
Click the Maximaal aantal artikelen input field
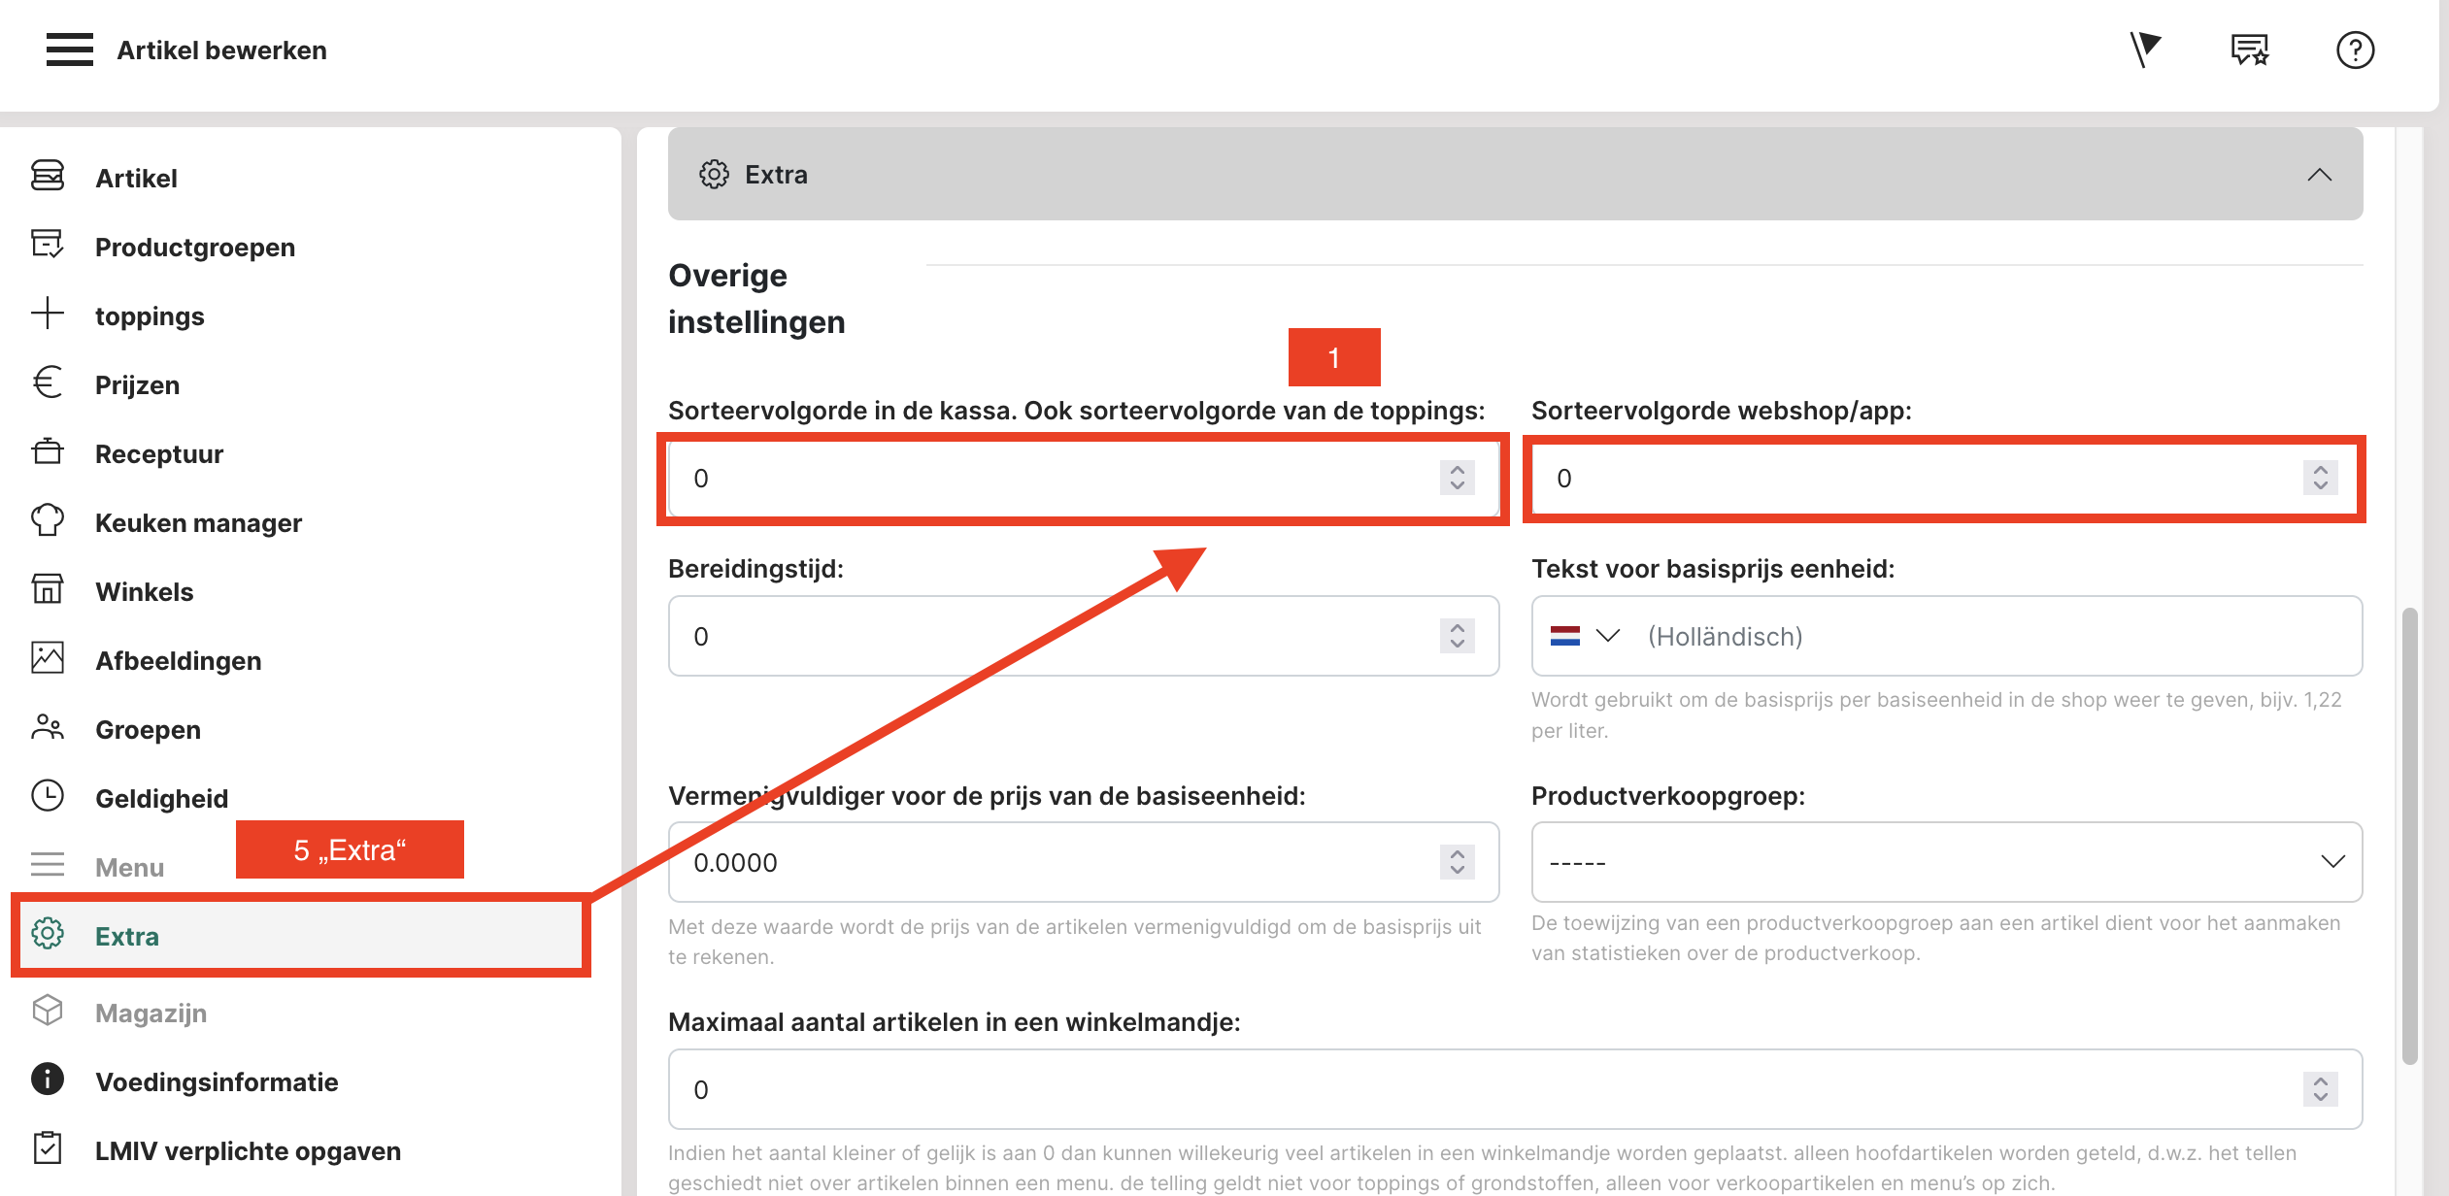pyautogui.click(x=1457, y=1089)
